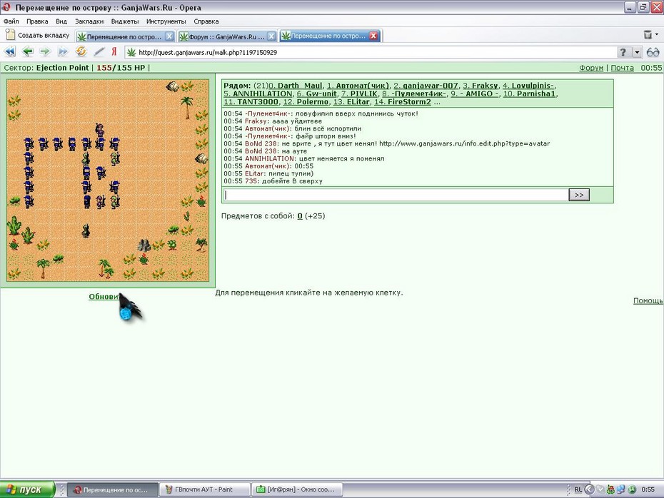Open the Закладки menu
The width and height of the screenshot is (664, 498).
pos(89,21)
